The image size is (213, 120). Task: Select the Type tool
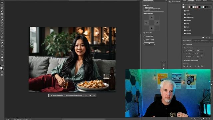2,49
